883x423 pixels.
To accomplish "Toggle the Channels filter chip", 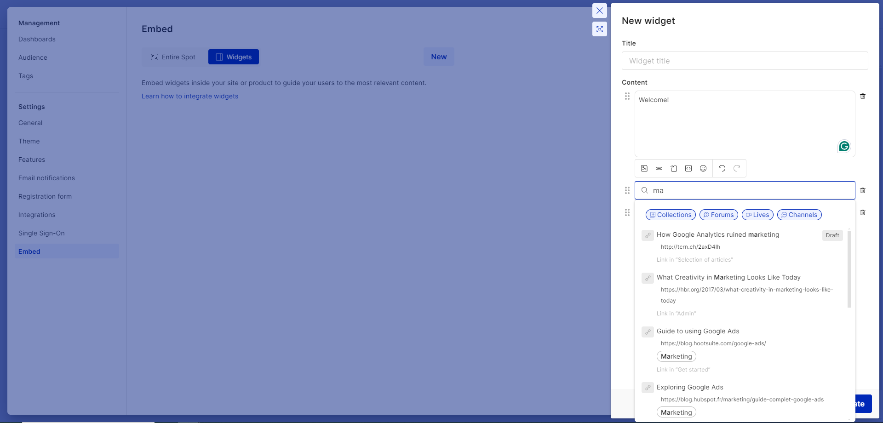I will pyautogui.click(x=799, y=215).
